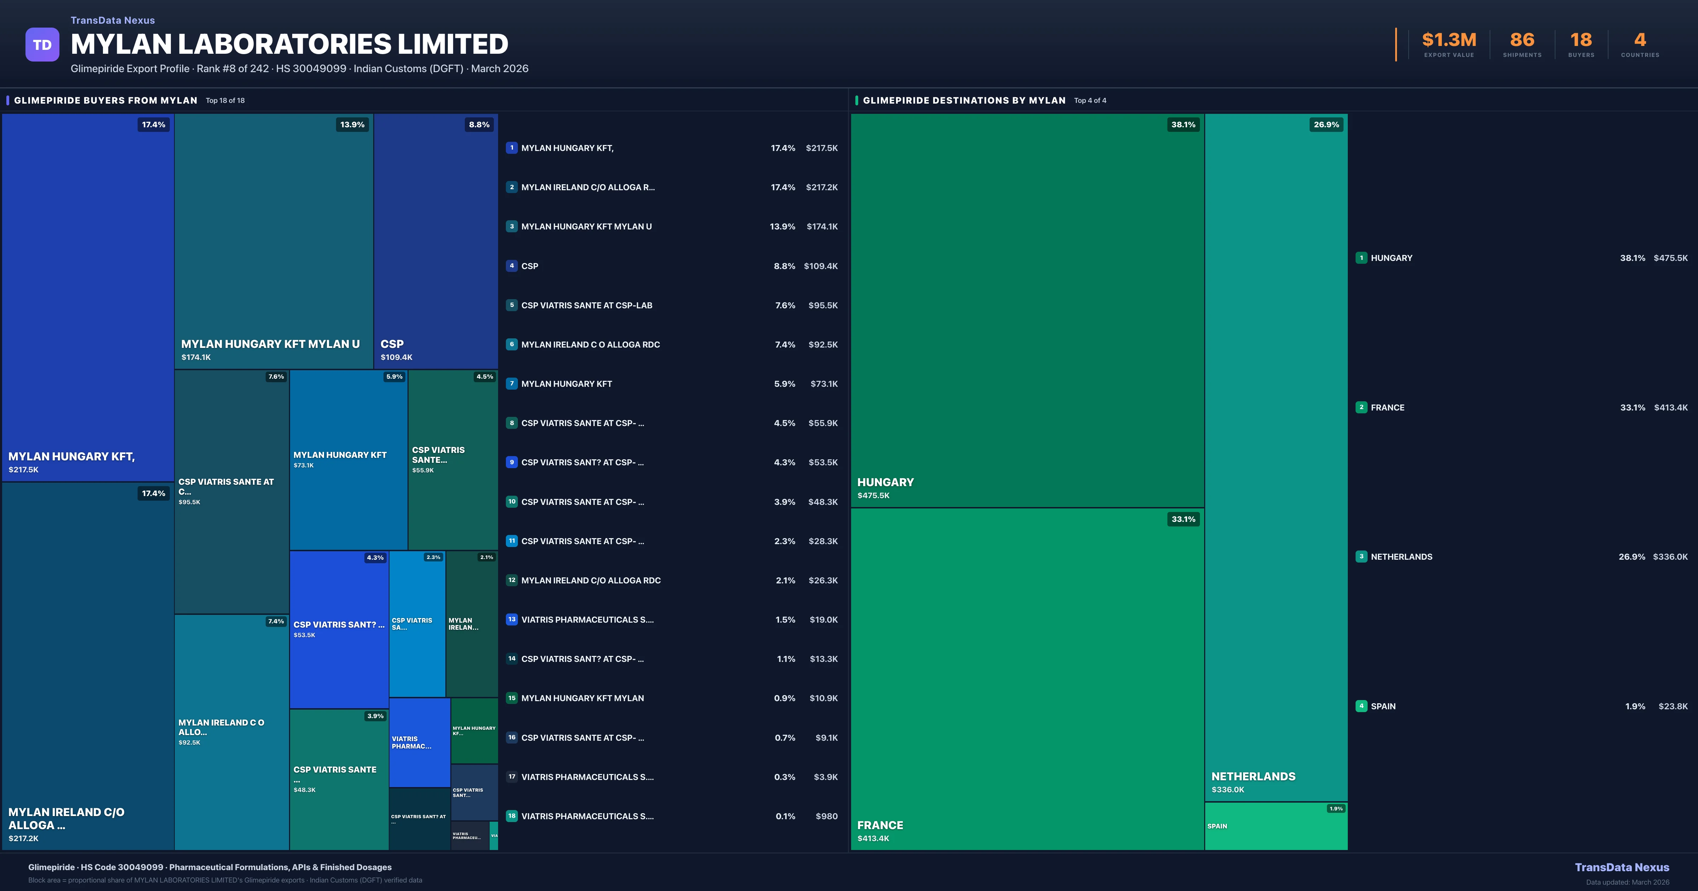Viewport: 1698px width, 891px height.
Task: Click rank badge 1 next to HUNGARY destination
Action: [1361, 258]
